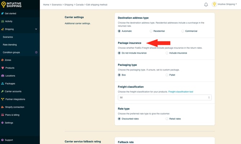Choose Do not include insurance
The height and width of the screenshot is (144, 241).
[x=119, y=53]
